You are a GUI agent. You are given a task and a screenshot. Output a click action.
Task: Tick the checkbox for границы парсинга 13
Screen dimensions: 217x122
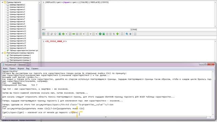(8, 34)
